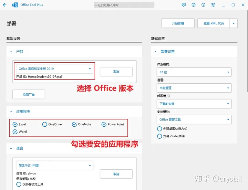Screen dimensions: 248x190
Task: Collapse the 产品 section
Action: coord(11,52)
